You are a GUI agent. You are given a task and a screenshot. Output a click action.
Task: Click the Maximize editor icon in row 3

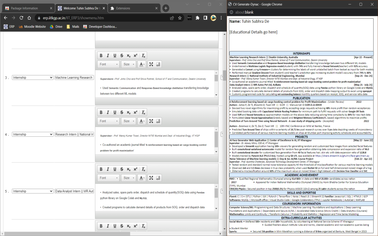(151, 64)
